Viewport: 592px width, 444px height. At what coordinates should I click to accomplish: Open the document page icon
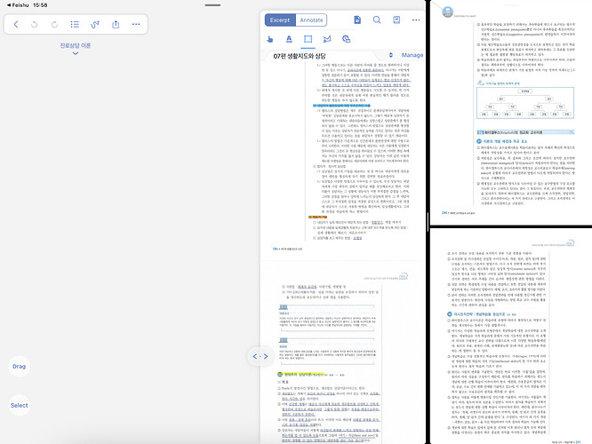357,20
